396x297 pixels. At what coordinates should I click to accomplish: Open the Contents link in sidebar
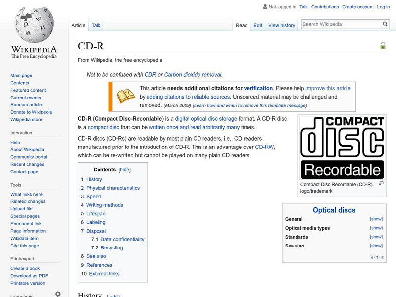(x=20, y=83)
